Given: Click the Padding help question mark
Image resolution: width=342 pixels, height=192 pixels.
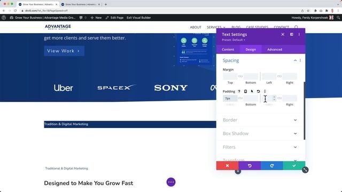Looking at the screenshot, I should (x=239, y=91).
